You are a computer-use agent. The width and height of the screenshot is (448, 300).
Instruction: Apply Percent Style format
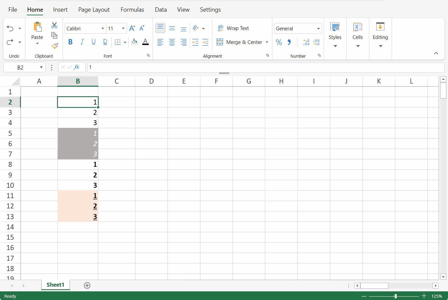pyautogui.click(x=279, y=42)
